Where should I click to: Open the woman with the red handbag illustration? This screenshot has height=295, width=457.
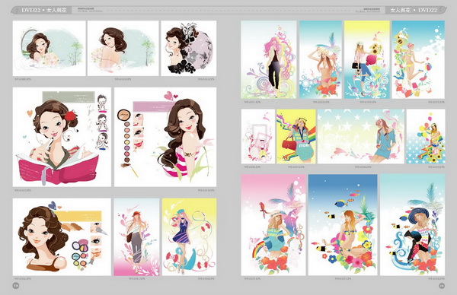coord(296,136)
